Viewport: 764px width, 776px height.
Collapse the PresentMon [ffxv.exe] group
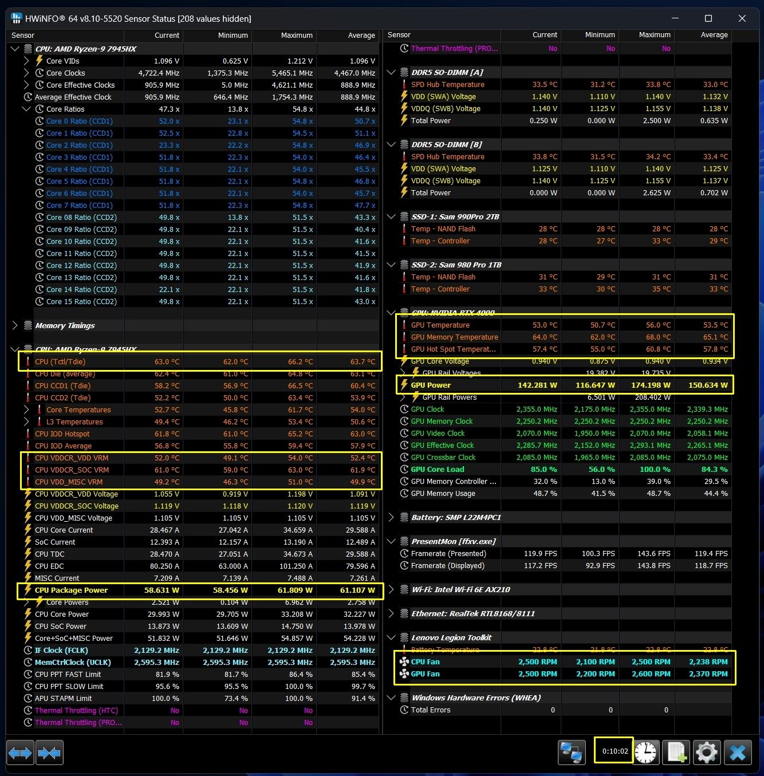tap(391, 541)
